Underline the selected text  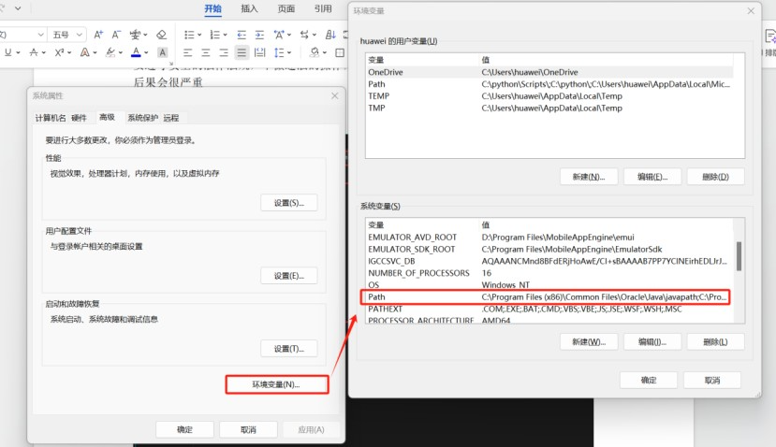(x=7, y=52)
